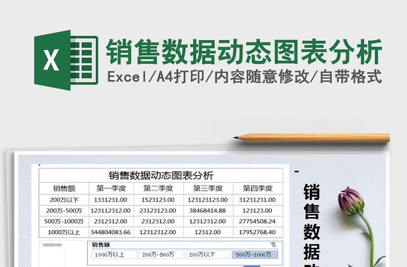Viewport: 407px width, 267px height.
Task: Click the 第四季度 column header
Action: pos(258,188)
